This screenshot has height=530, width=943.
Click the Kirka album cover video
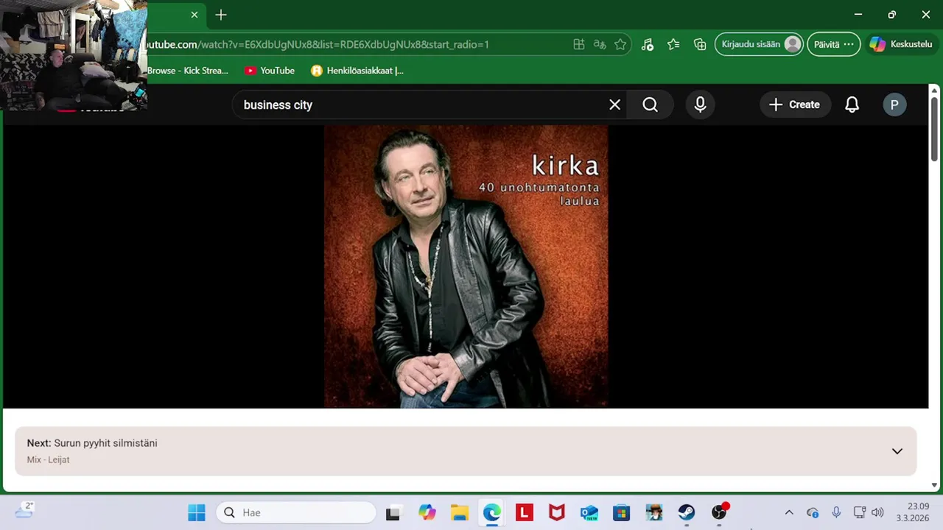[x=466, y=266]
